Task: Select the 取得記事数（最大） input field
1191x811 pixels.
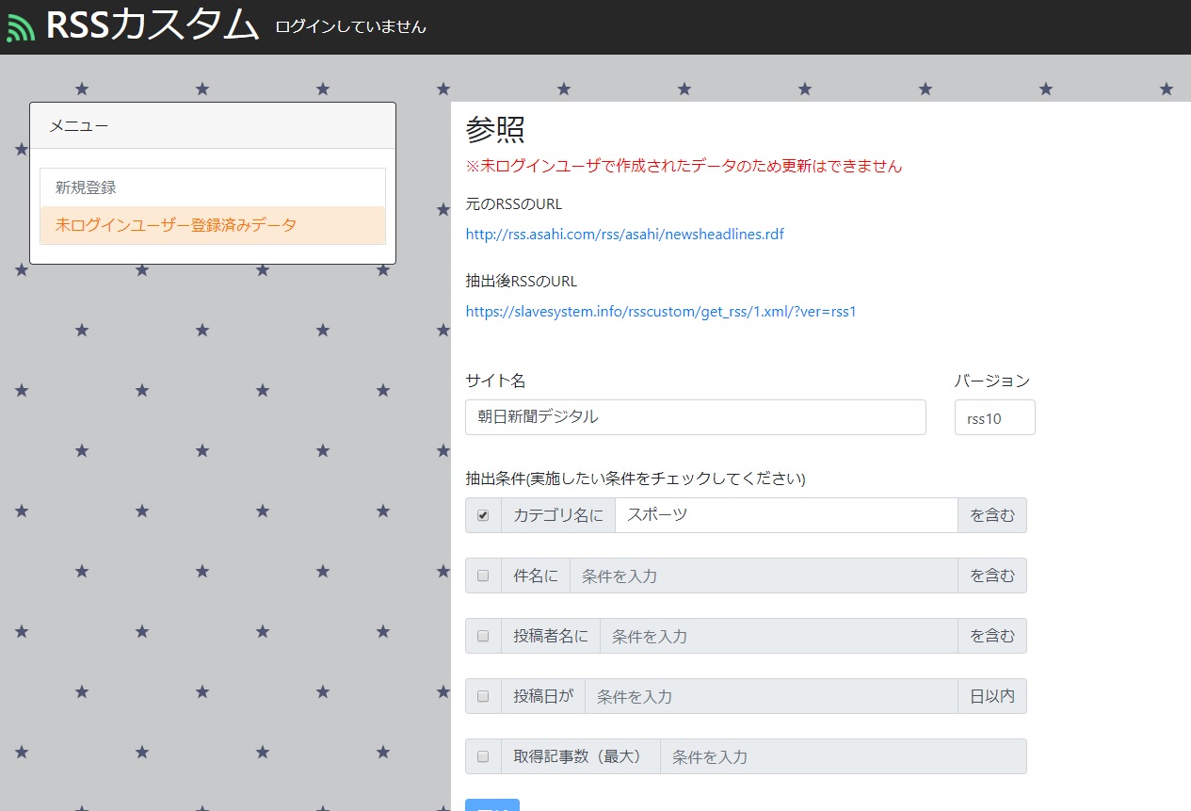Action: click(x=842, y=756)
